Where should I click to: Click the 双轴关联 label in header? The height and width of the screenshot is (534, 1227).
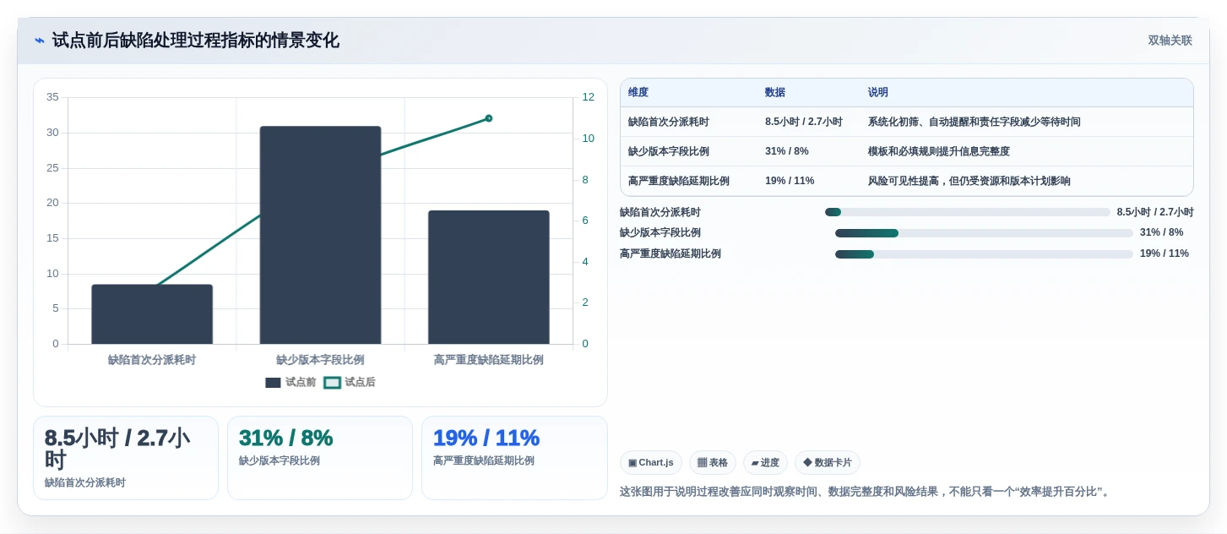point(1170,41)
